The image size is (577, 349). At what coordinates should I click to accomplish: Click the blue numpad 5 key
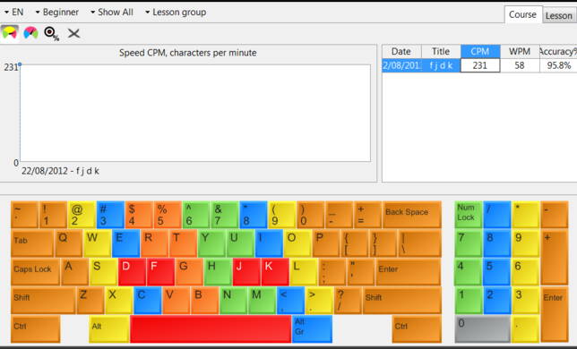(496, 272)
